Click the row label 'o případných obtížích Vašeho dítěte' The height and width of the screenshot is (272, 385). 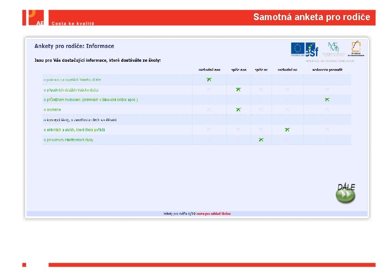pyautogui.click(x=71, y=90)
